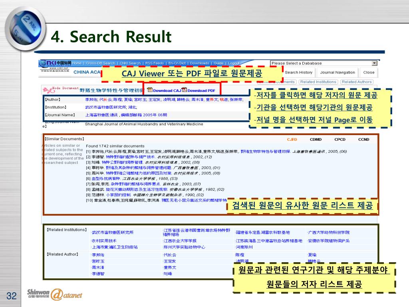Click Logout in the top navigation
The image size is (409, 307).
click(x=234, y=63)
